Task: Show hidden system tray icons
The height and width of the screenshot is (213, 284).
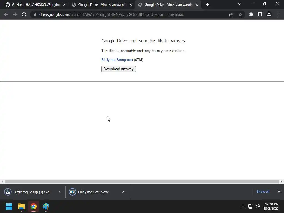Action: click(x=243, y=206)
